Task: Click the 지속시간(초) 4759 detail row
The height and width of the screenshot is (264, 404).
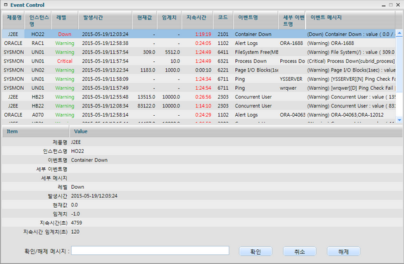Action: click(x=202, y=223)
